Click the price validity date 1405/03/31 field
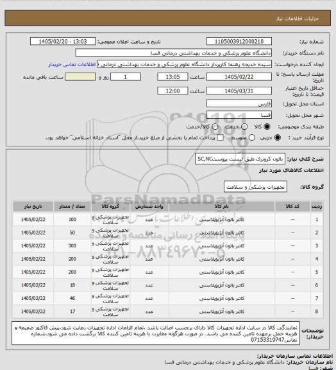 point(239,91)
